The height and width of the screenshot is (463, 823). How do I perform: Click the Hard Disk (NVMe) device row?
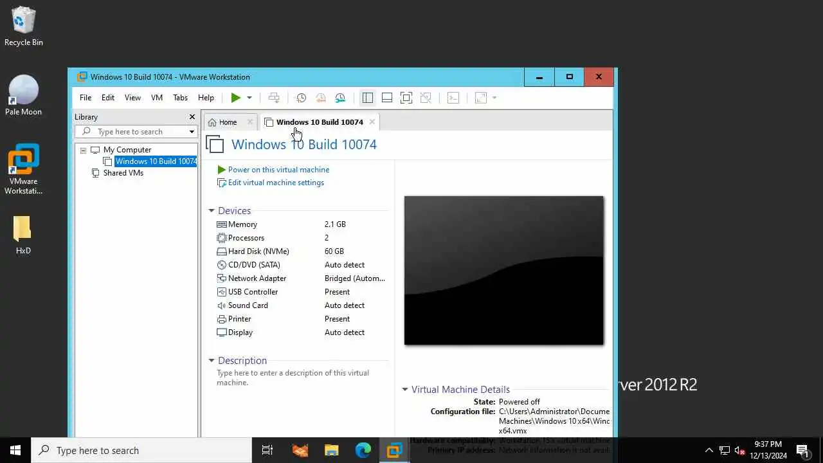click(302, 251)
